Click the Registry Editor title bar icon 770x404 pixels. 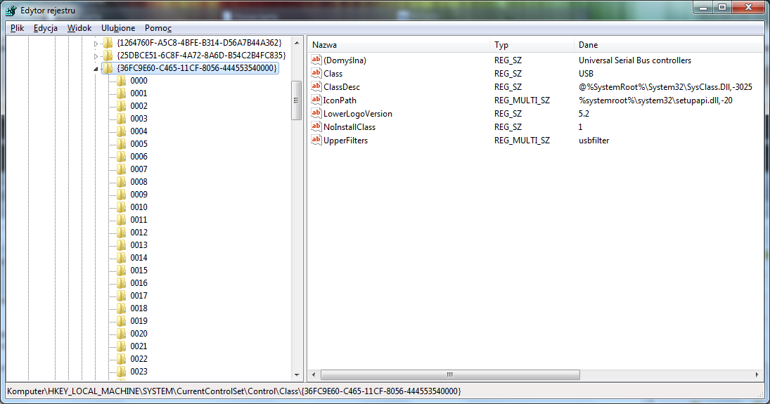coord(11,11)
